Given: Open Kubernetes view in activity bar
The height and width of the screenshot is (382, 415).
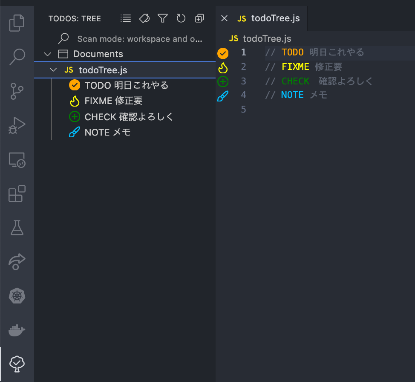Looking at the screenshot, I should tap(17, 295).
